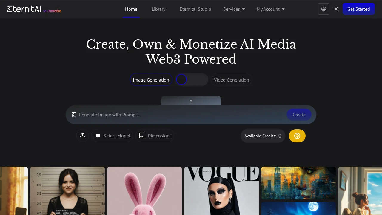Open the language globe selector
Image resolution: width=382 pixels, height=215 pixels.
324,9
